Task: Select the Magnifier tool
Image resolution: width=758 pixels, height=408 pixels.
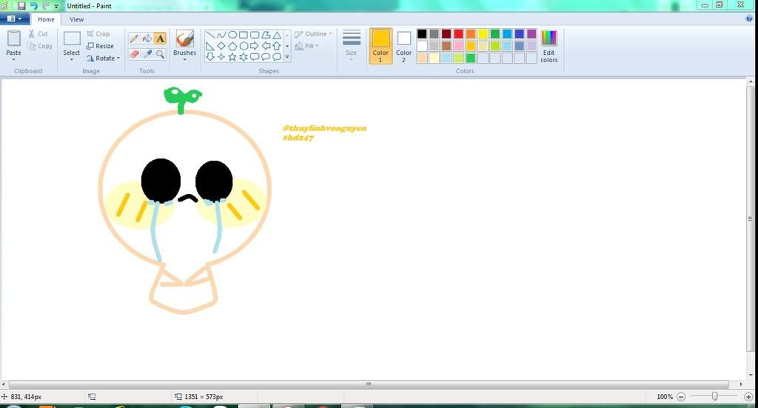Action: click(160, 54)
